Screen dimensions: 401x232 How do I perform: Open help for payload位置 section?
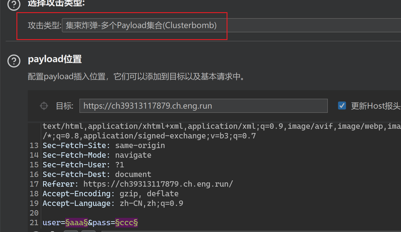point(14,61)
